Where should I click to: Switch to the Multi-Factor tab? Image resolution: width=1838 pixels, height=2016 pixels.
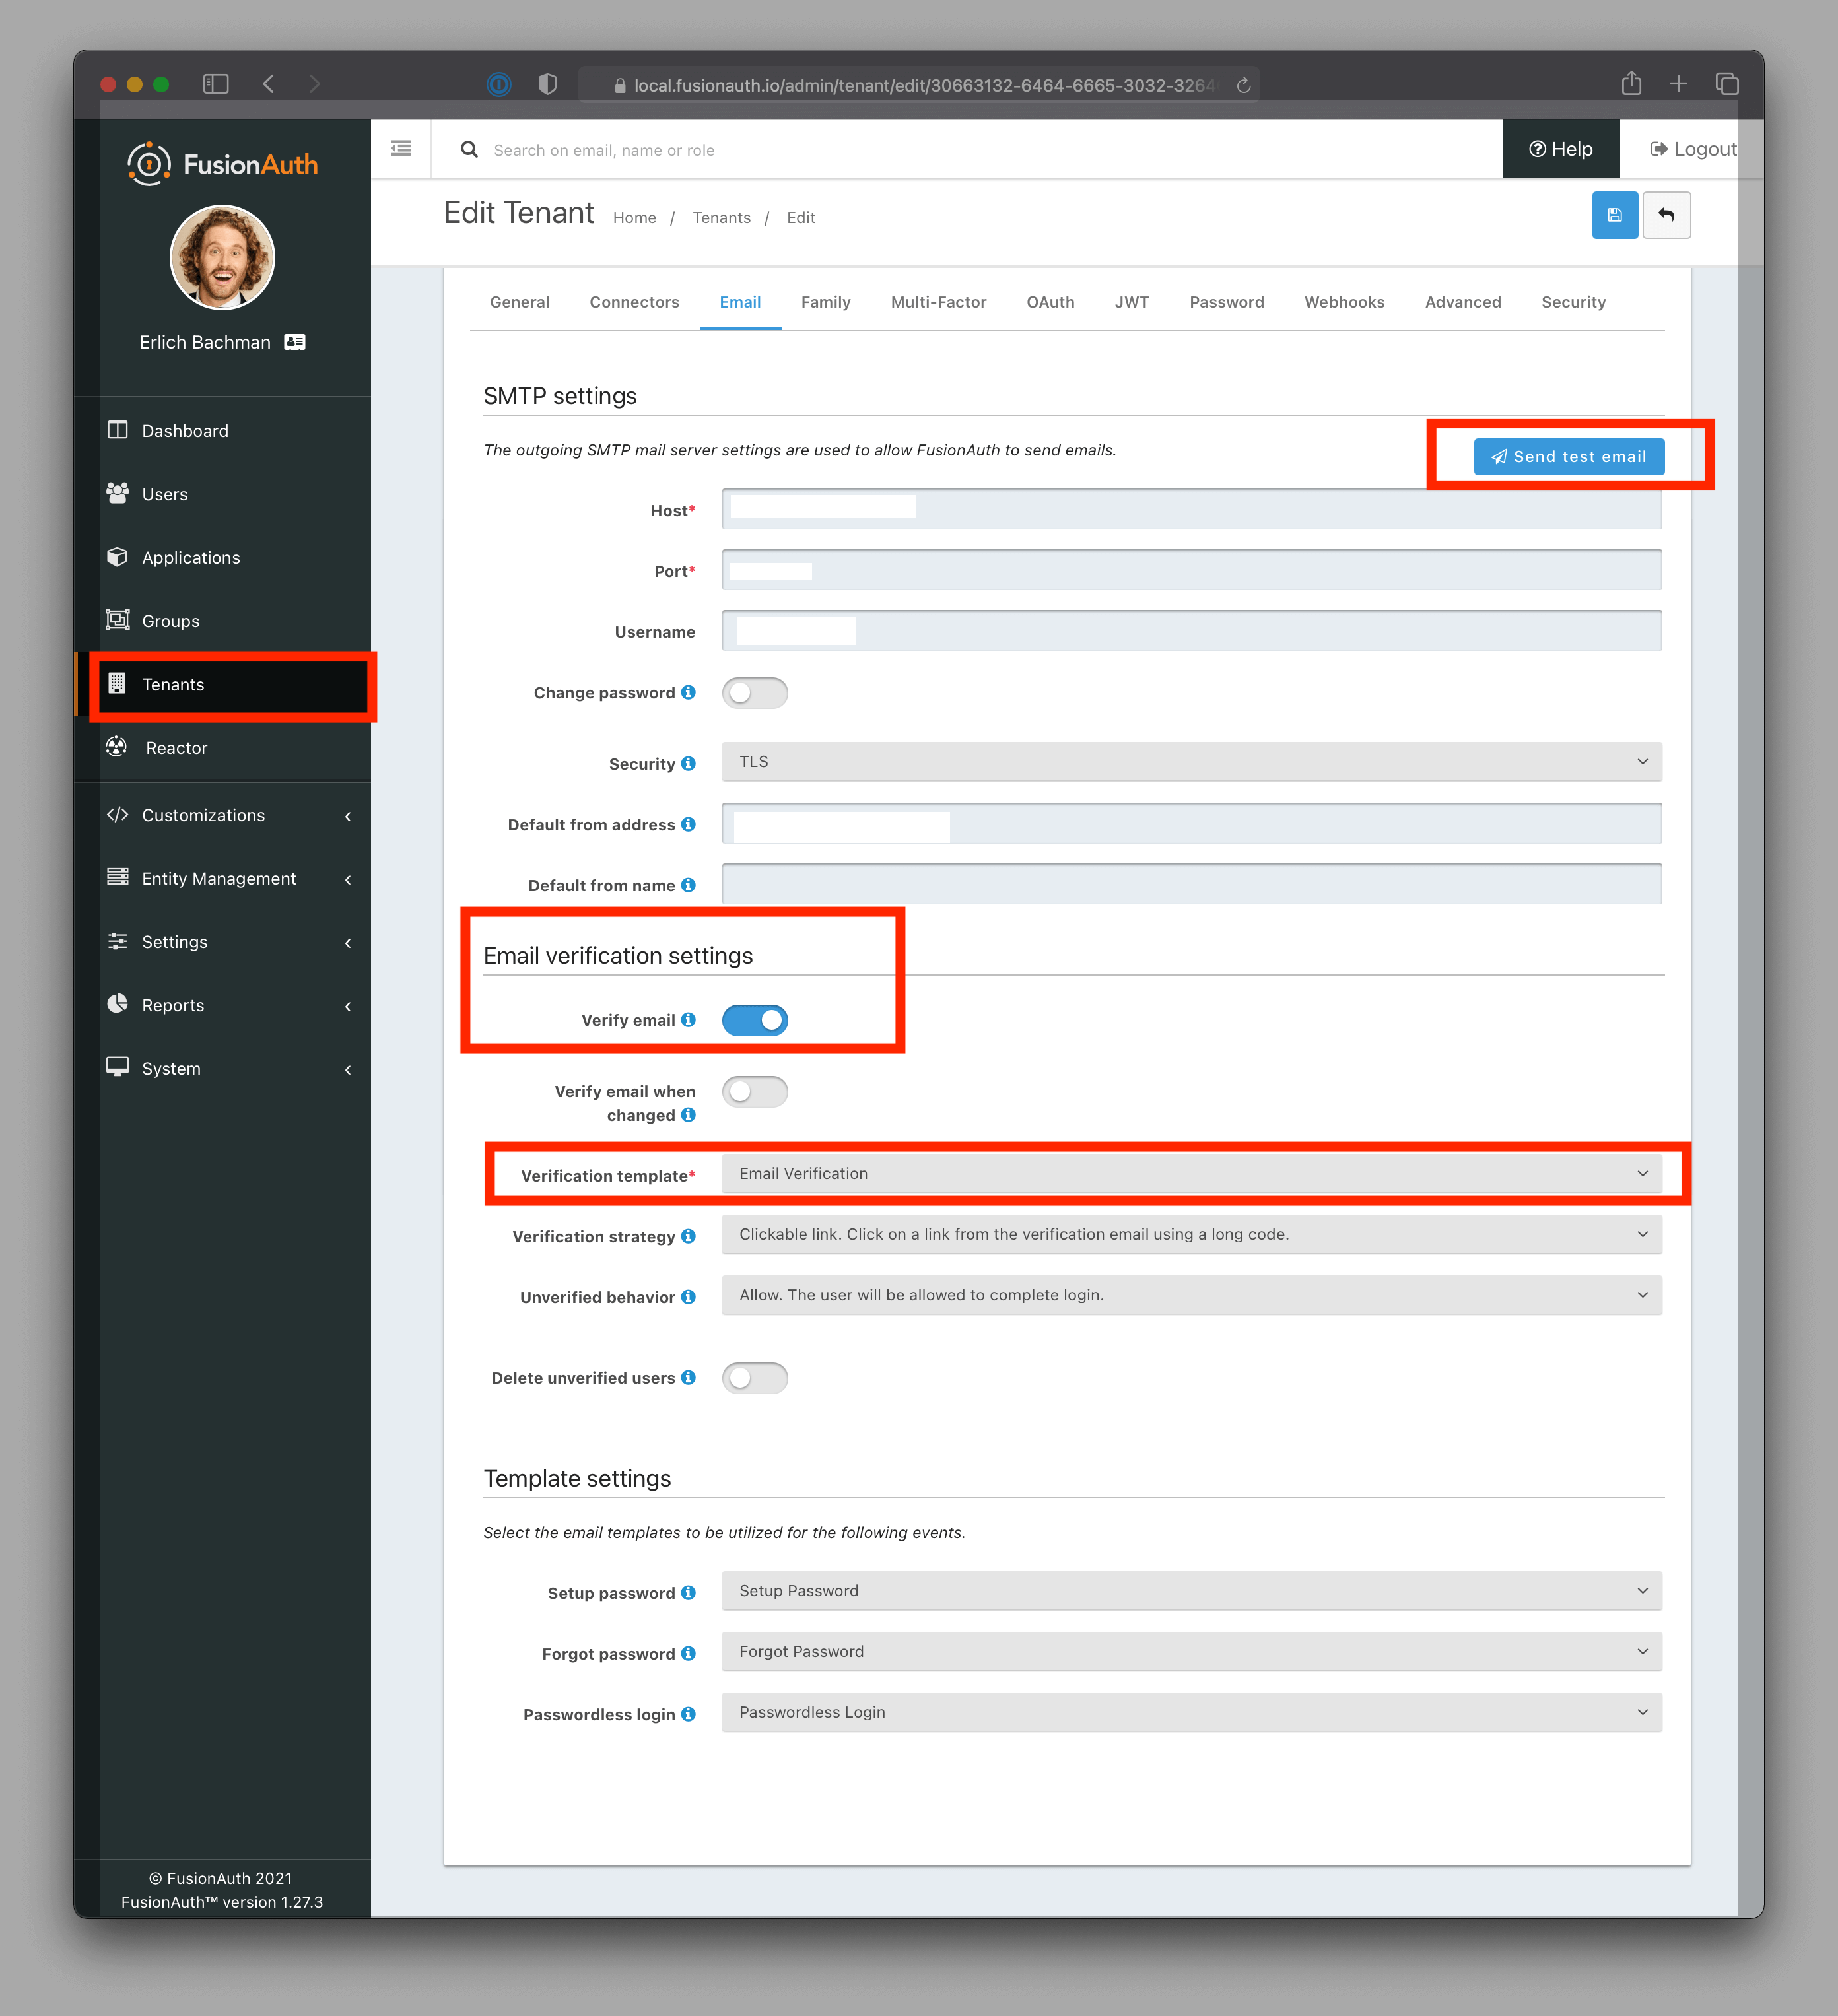[938, 302]
